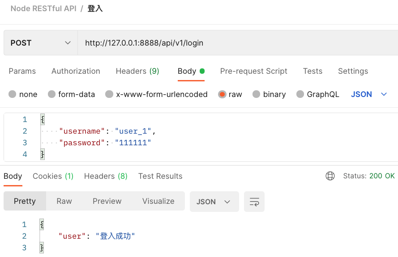Collapse the request body opening brace on line 1
Screen dimensions: 398x257
pos(43,119)
